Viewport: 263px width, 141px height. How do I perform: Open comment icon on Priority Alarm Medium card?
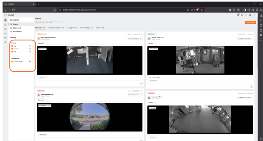(141, 84)
